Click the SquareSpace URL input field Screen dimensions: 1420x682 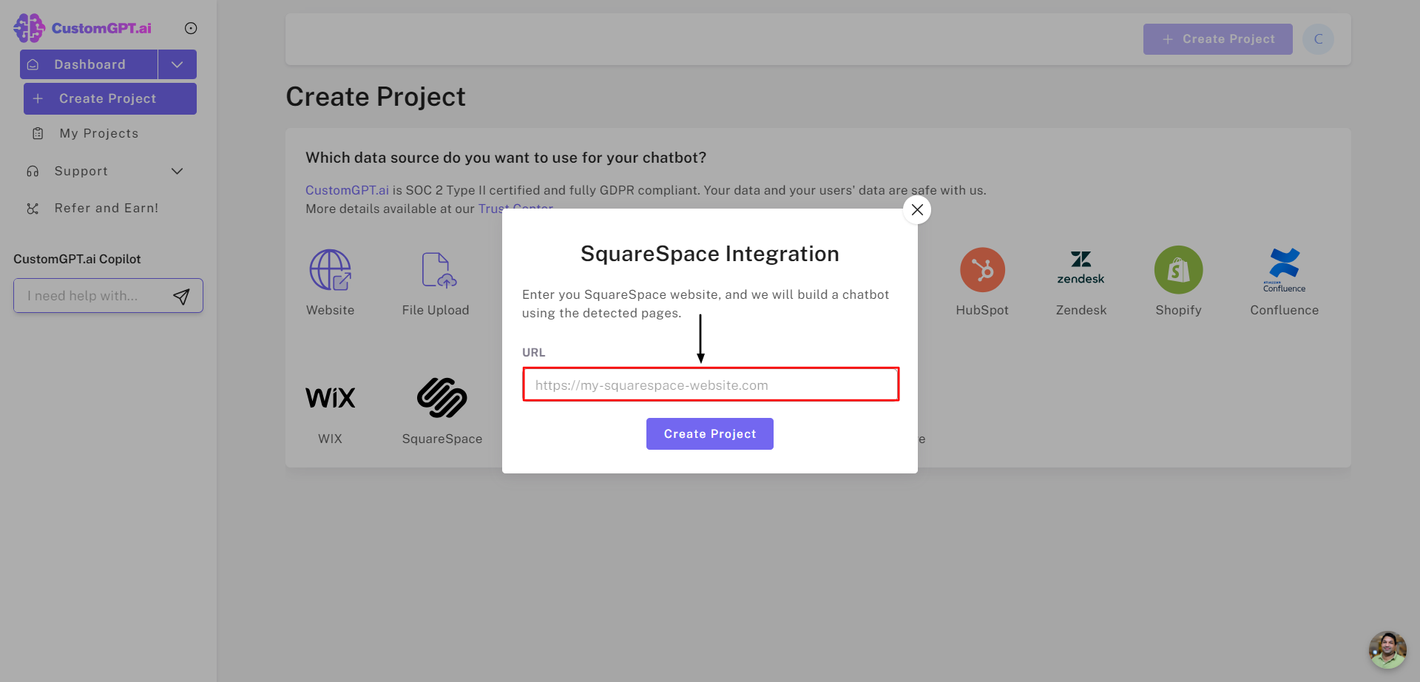(x=711, y=385)
